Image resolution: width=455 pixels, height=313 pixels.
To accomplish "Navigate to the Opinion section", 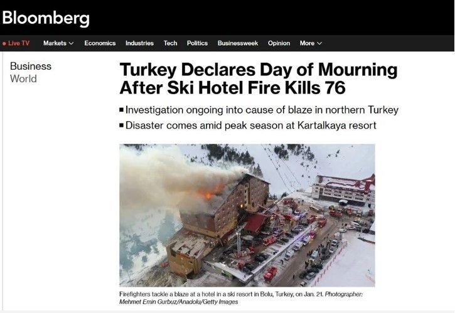I will click(279, 43).
